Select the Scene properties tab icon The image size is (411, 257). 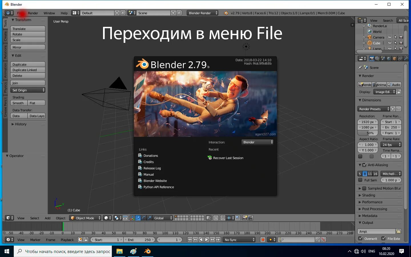pyautogui.click(x=383, y=59)
